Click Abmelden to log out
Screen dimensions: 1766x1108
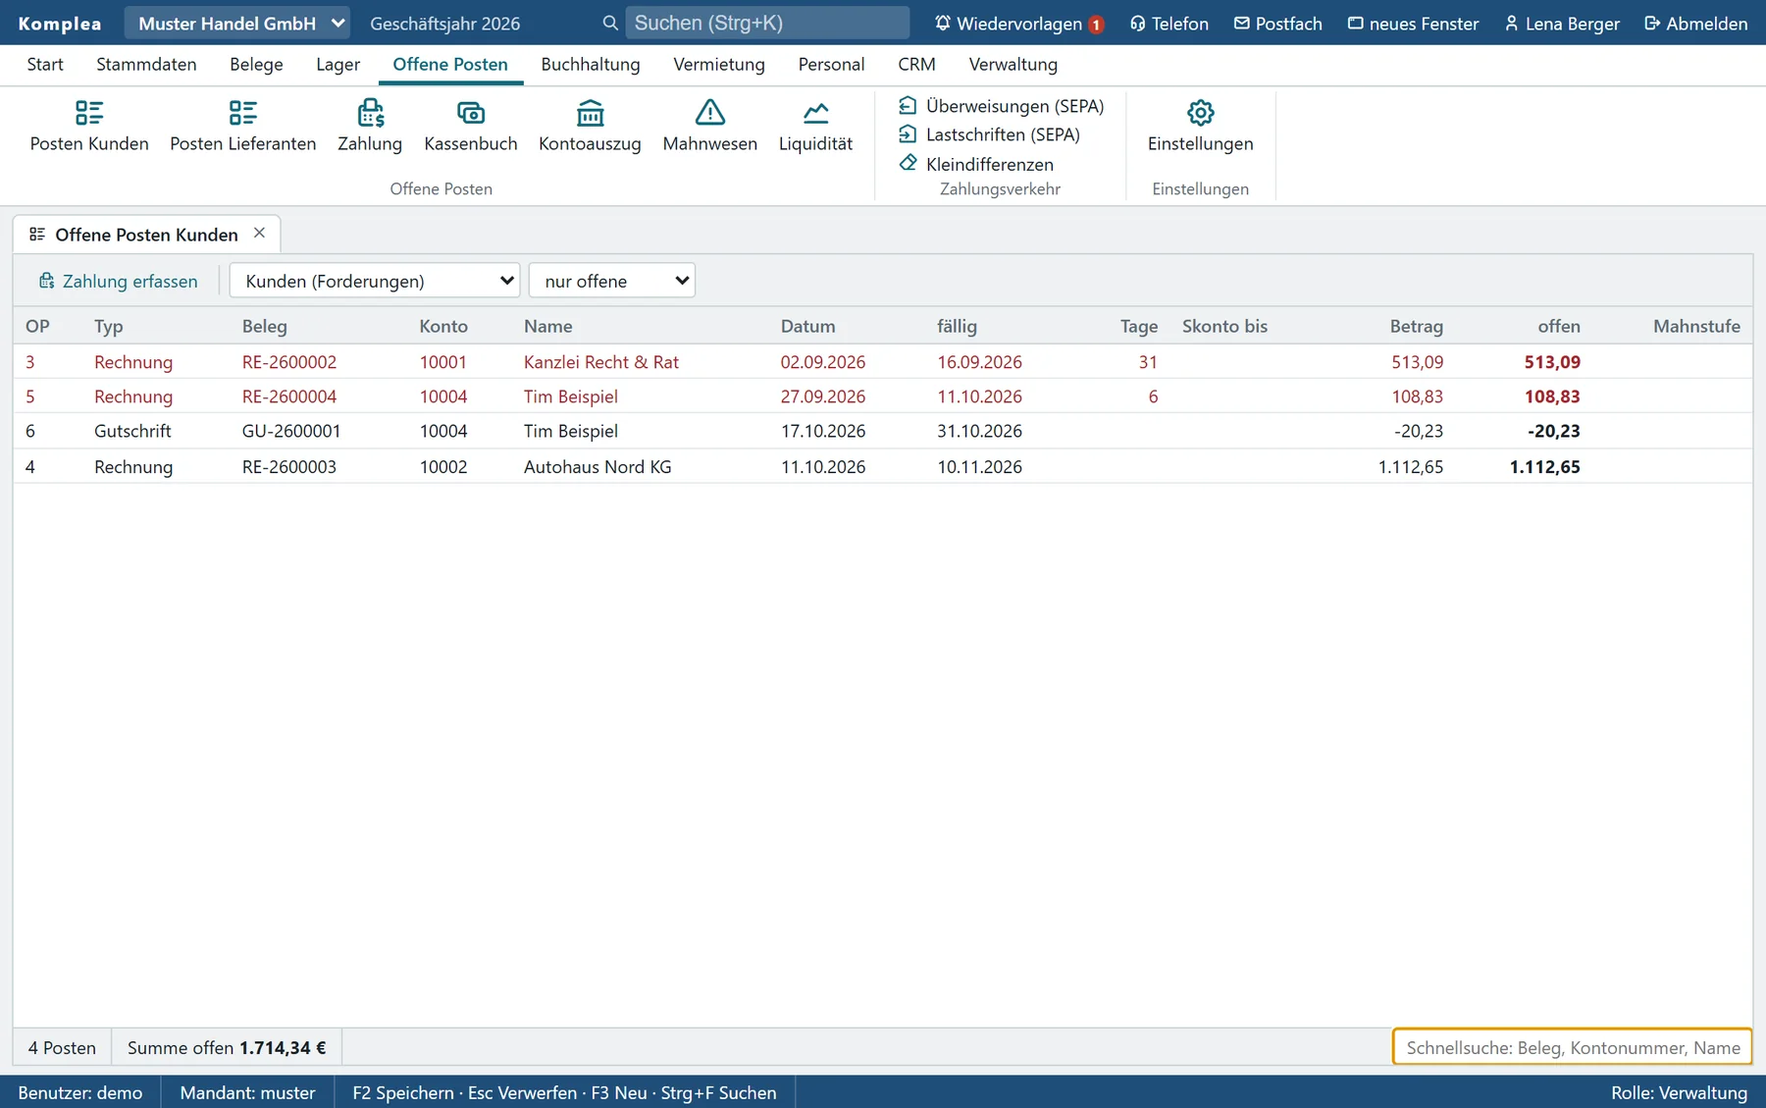1696,24
